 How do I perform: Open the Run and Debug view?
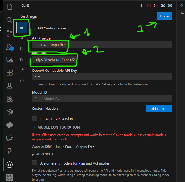pos(10,47)
